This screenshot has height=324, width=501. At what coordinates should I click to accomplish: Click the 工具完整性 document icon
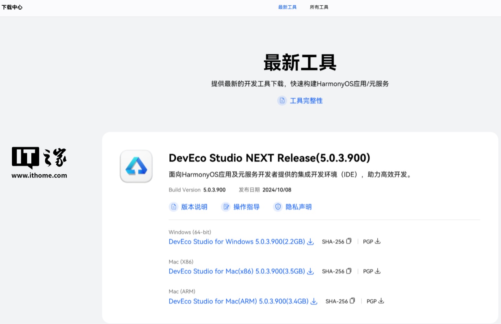tap(282, 101)
